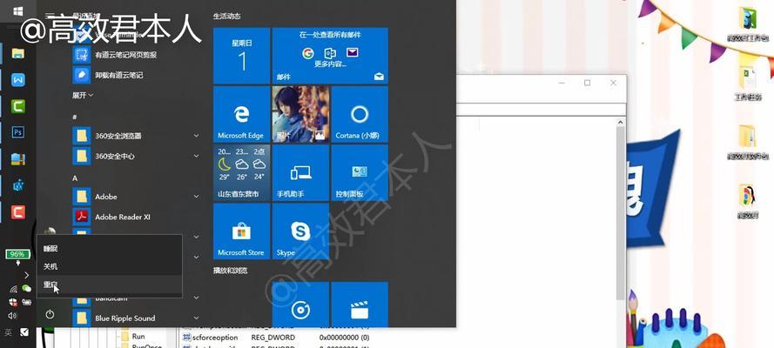Viewport: 774px width, 348px height.
Task: Click REG_DWORD in the scforceoption row
Action: [x=273, y=338]
